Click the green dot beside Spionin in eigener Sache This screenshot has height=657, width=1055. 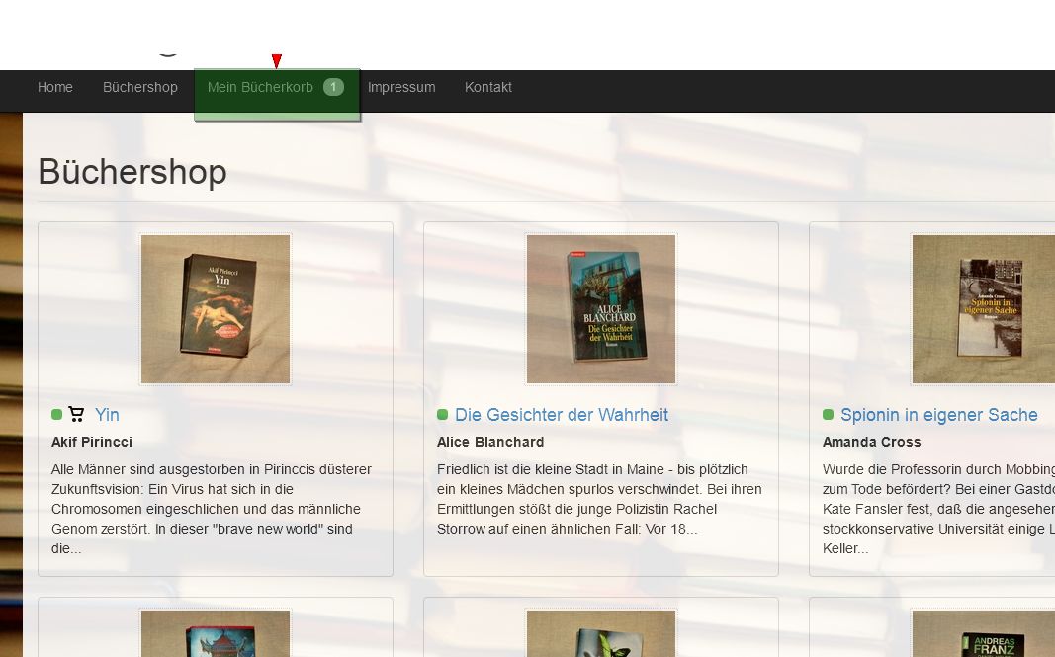(x=828, y=414)
